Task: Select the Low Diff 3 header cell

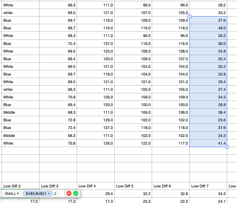Action: tap(58, 186)
